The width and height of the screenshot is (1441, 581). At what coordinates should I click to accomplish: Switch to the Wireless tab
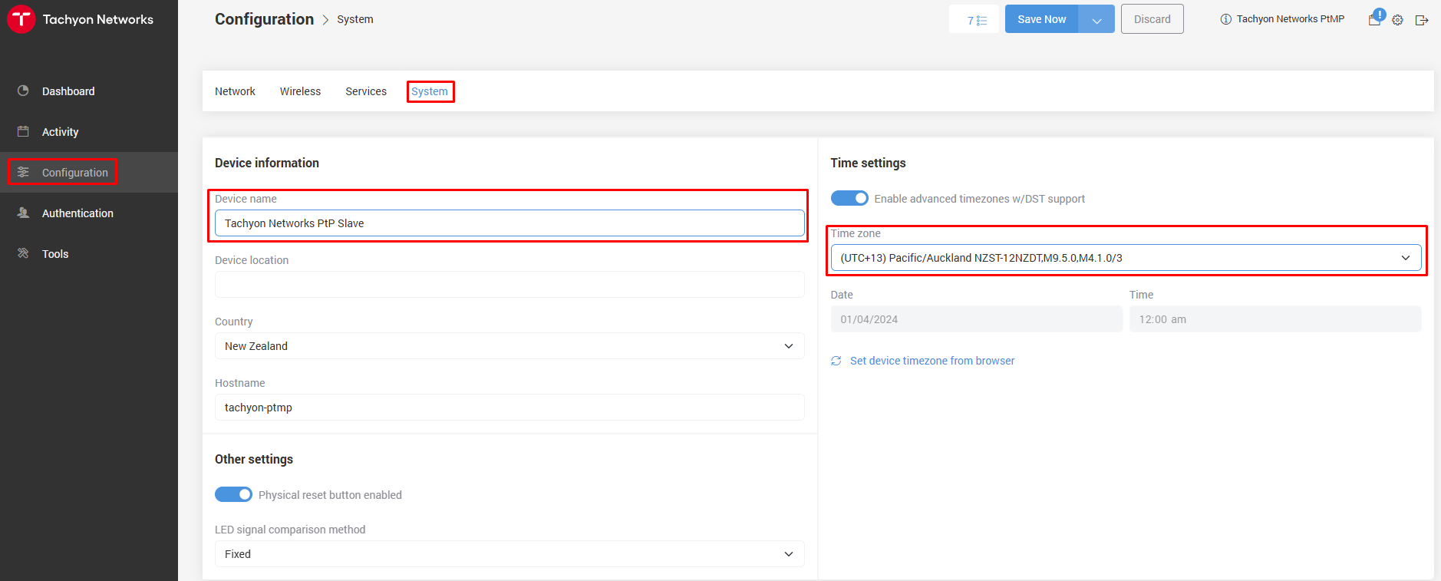300,91
